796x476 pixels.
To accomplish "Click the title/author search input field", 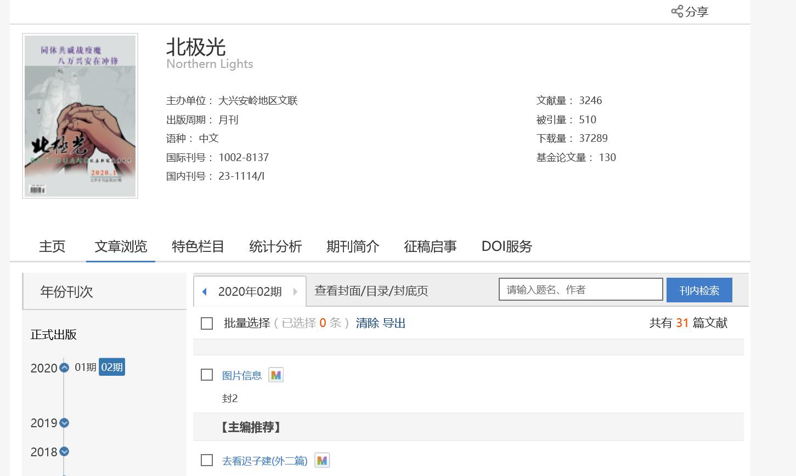I will 580,290.
